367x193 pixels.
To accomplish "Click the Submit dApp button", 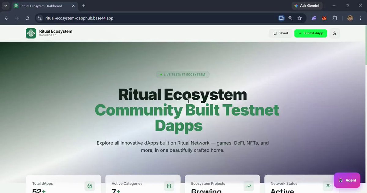I will pos(311,33).
